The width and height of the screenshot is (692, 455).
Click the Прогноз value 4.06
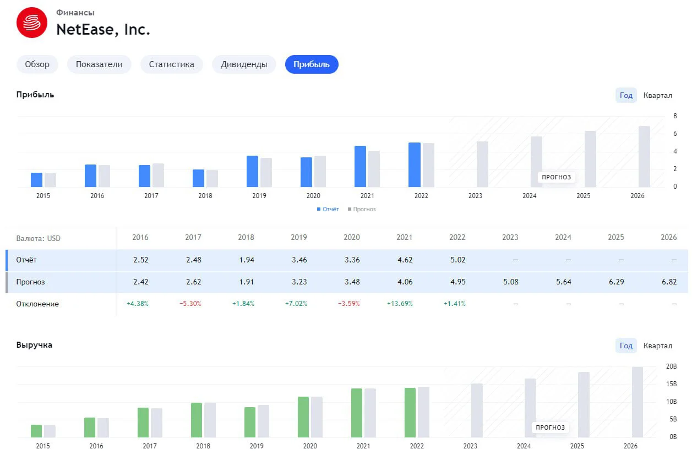coord(405,282)
